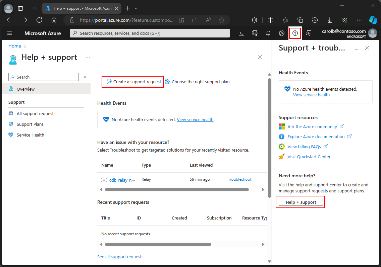Open Explore Azure documentation
This screenshot has width=381, height=267.
tap(316, 137)
